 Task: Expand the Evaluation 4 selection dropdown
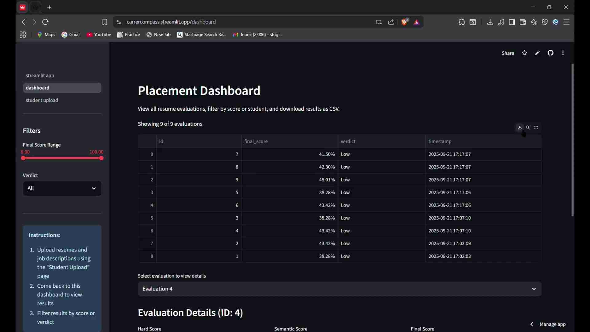(339, 289)
